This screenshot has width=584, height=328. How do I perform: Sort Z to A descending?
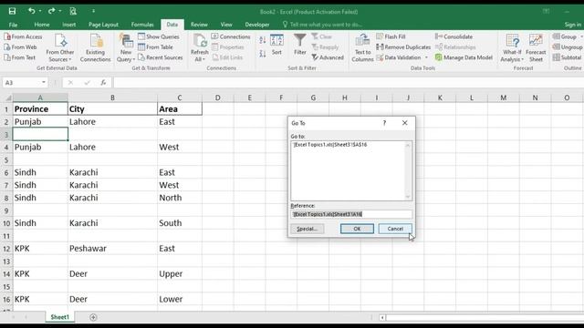point(263,54)
